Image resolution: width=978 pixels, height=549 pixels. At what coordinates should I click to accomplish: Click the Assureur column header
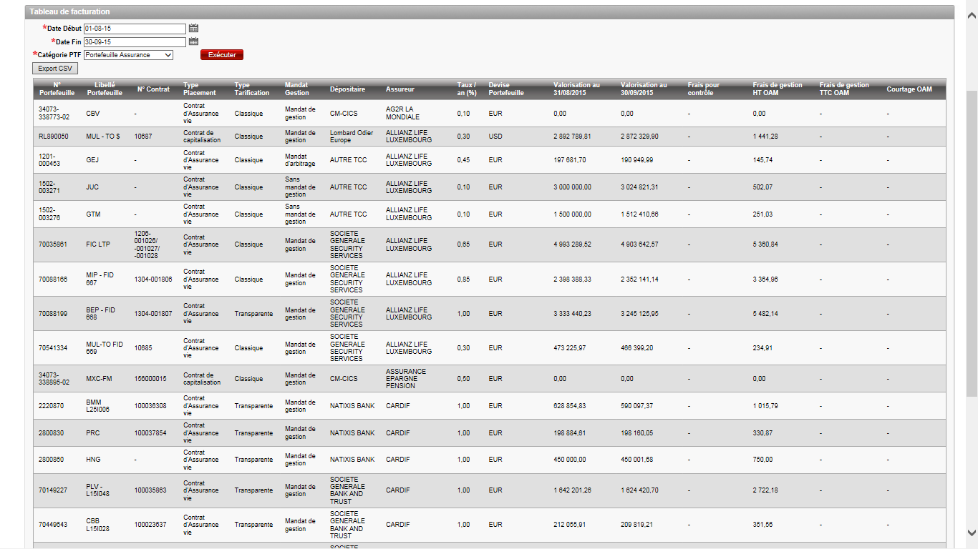(x=400, y=89)
